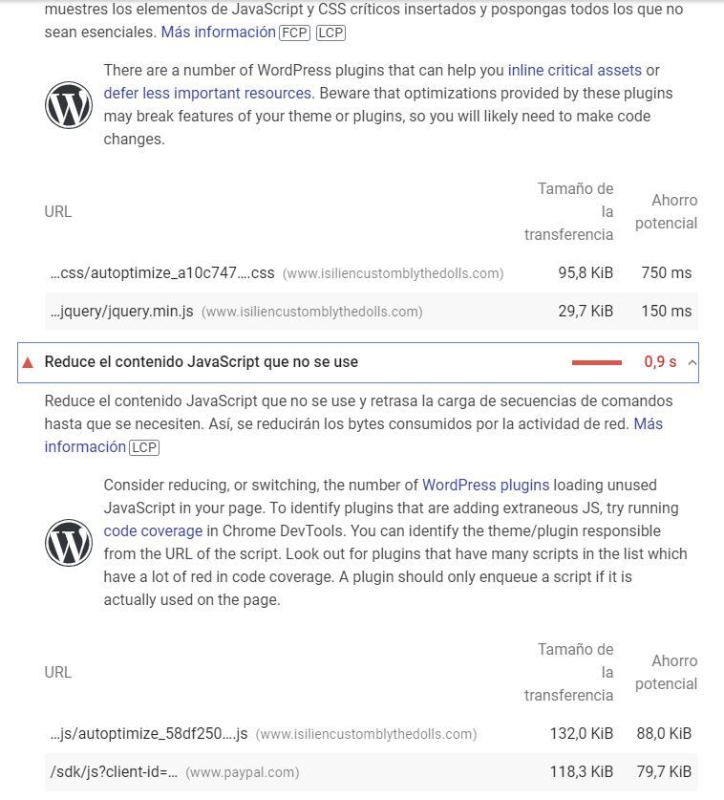Click the 'Reduce el contenido JavaScript que no se use' heading
Screen dimensions: 724x800
click(x=202, y=361)
